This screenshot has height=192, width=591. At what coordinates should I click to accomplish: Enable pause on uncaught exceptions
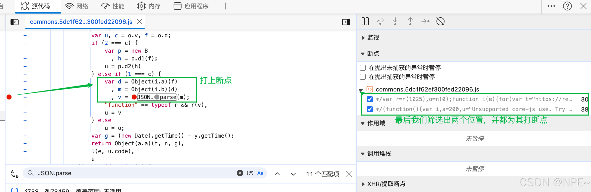363,68
